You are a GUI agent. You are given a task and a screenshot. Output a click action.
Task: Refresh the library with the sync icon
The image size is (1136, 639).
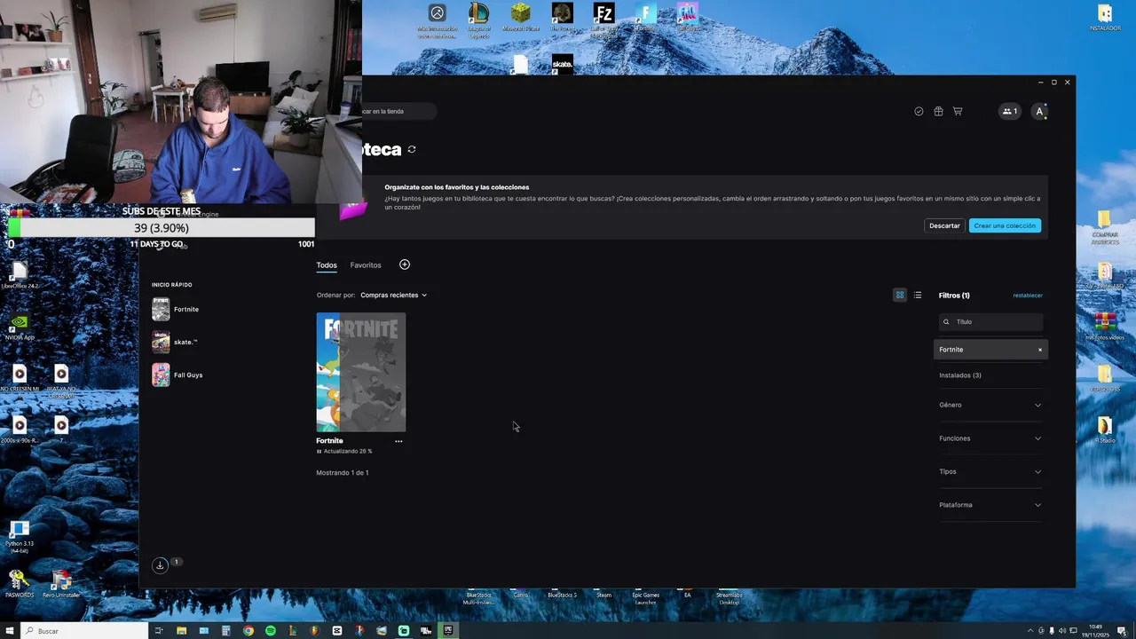pos(412,149)
